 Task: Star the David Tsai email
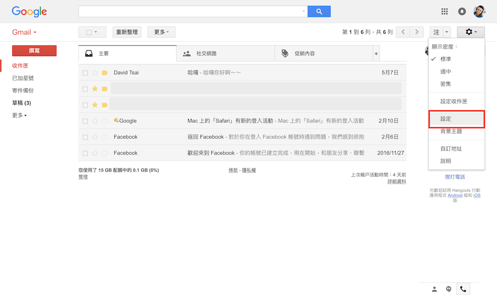click(95, 73)
